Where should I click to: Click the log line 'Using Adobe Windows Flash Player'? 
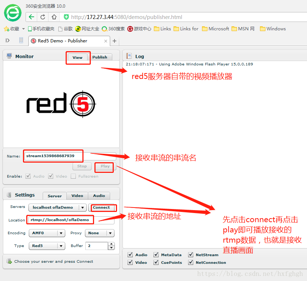[189, 64]
